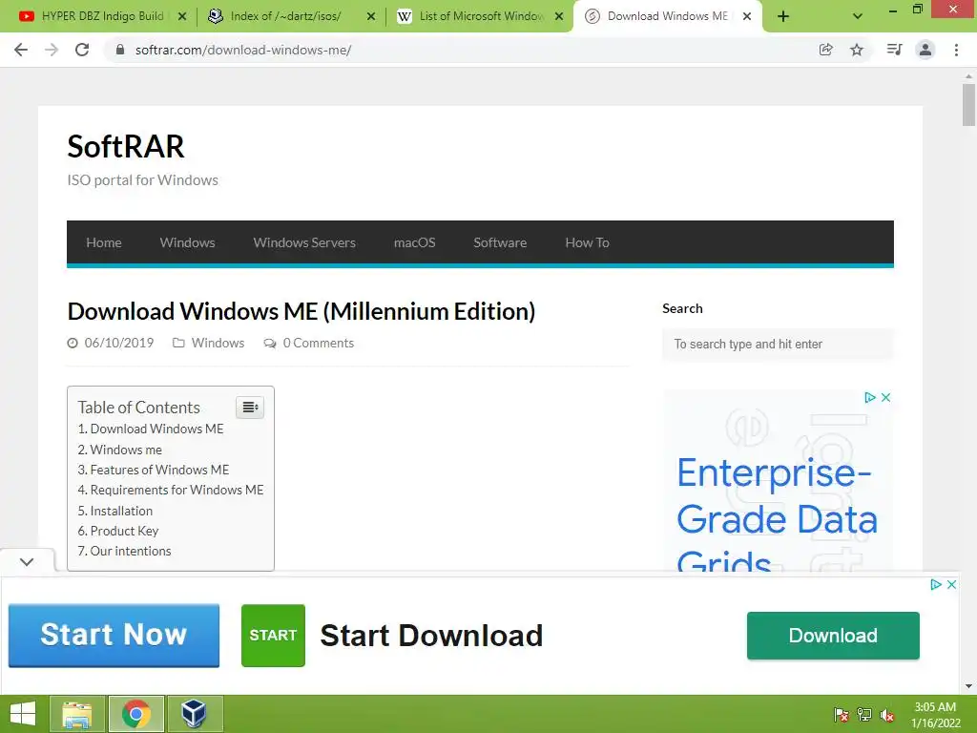Open the tab search chevron
Viewport: 977px width, 733px height.
click(x=858, y=16)
